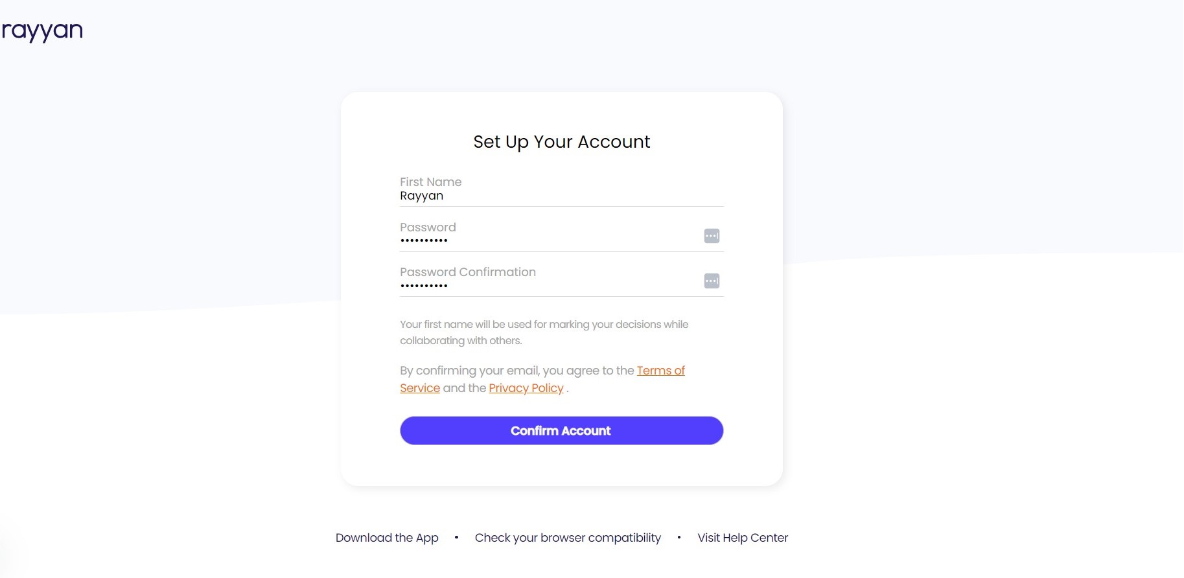This screenshot has height=578, width=1184.
Task: Click the dotted password value in Password
Action: [424, 239]
